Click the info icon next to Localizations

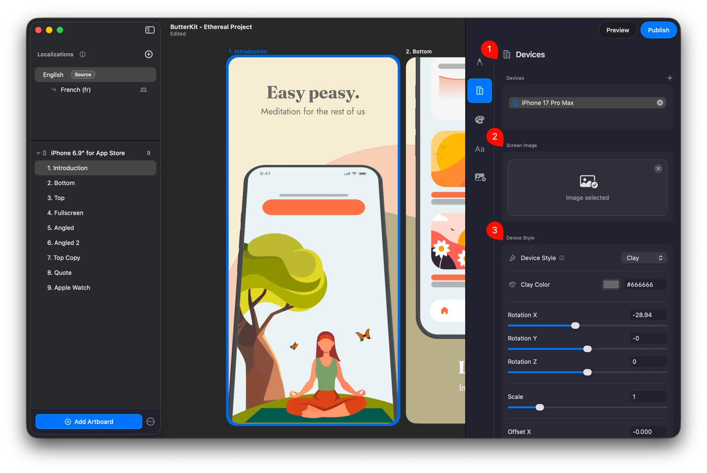(82, 54)
